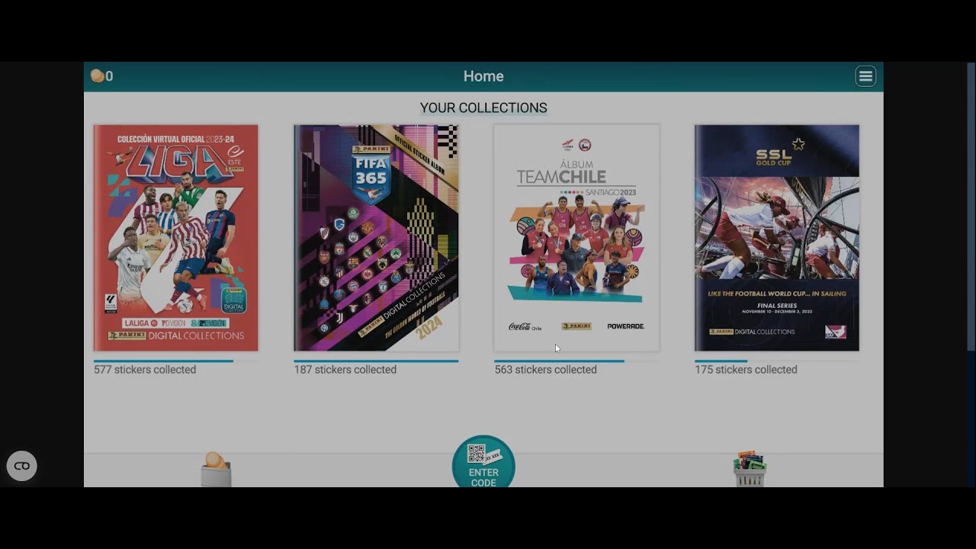Open the FIFA 365 2024 album
The image size is (976, 549).
(377, 238)
